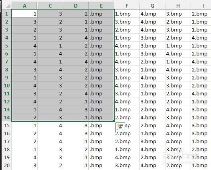The width and height of the screenshot is (211, 170).
Task: Select column H header
Action: pos(178,6)
